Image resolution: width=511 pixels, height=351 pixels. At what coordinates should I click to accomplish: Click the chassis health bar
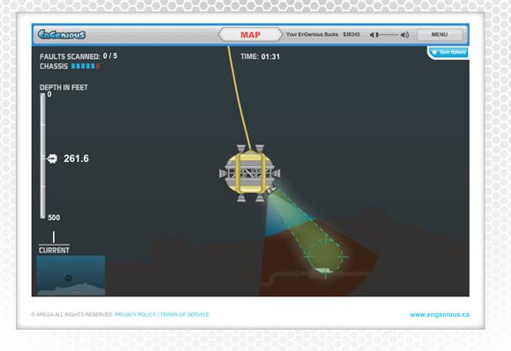[85, 66]
